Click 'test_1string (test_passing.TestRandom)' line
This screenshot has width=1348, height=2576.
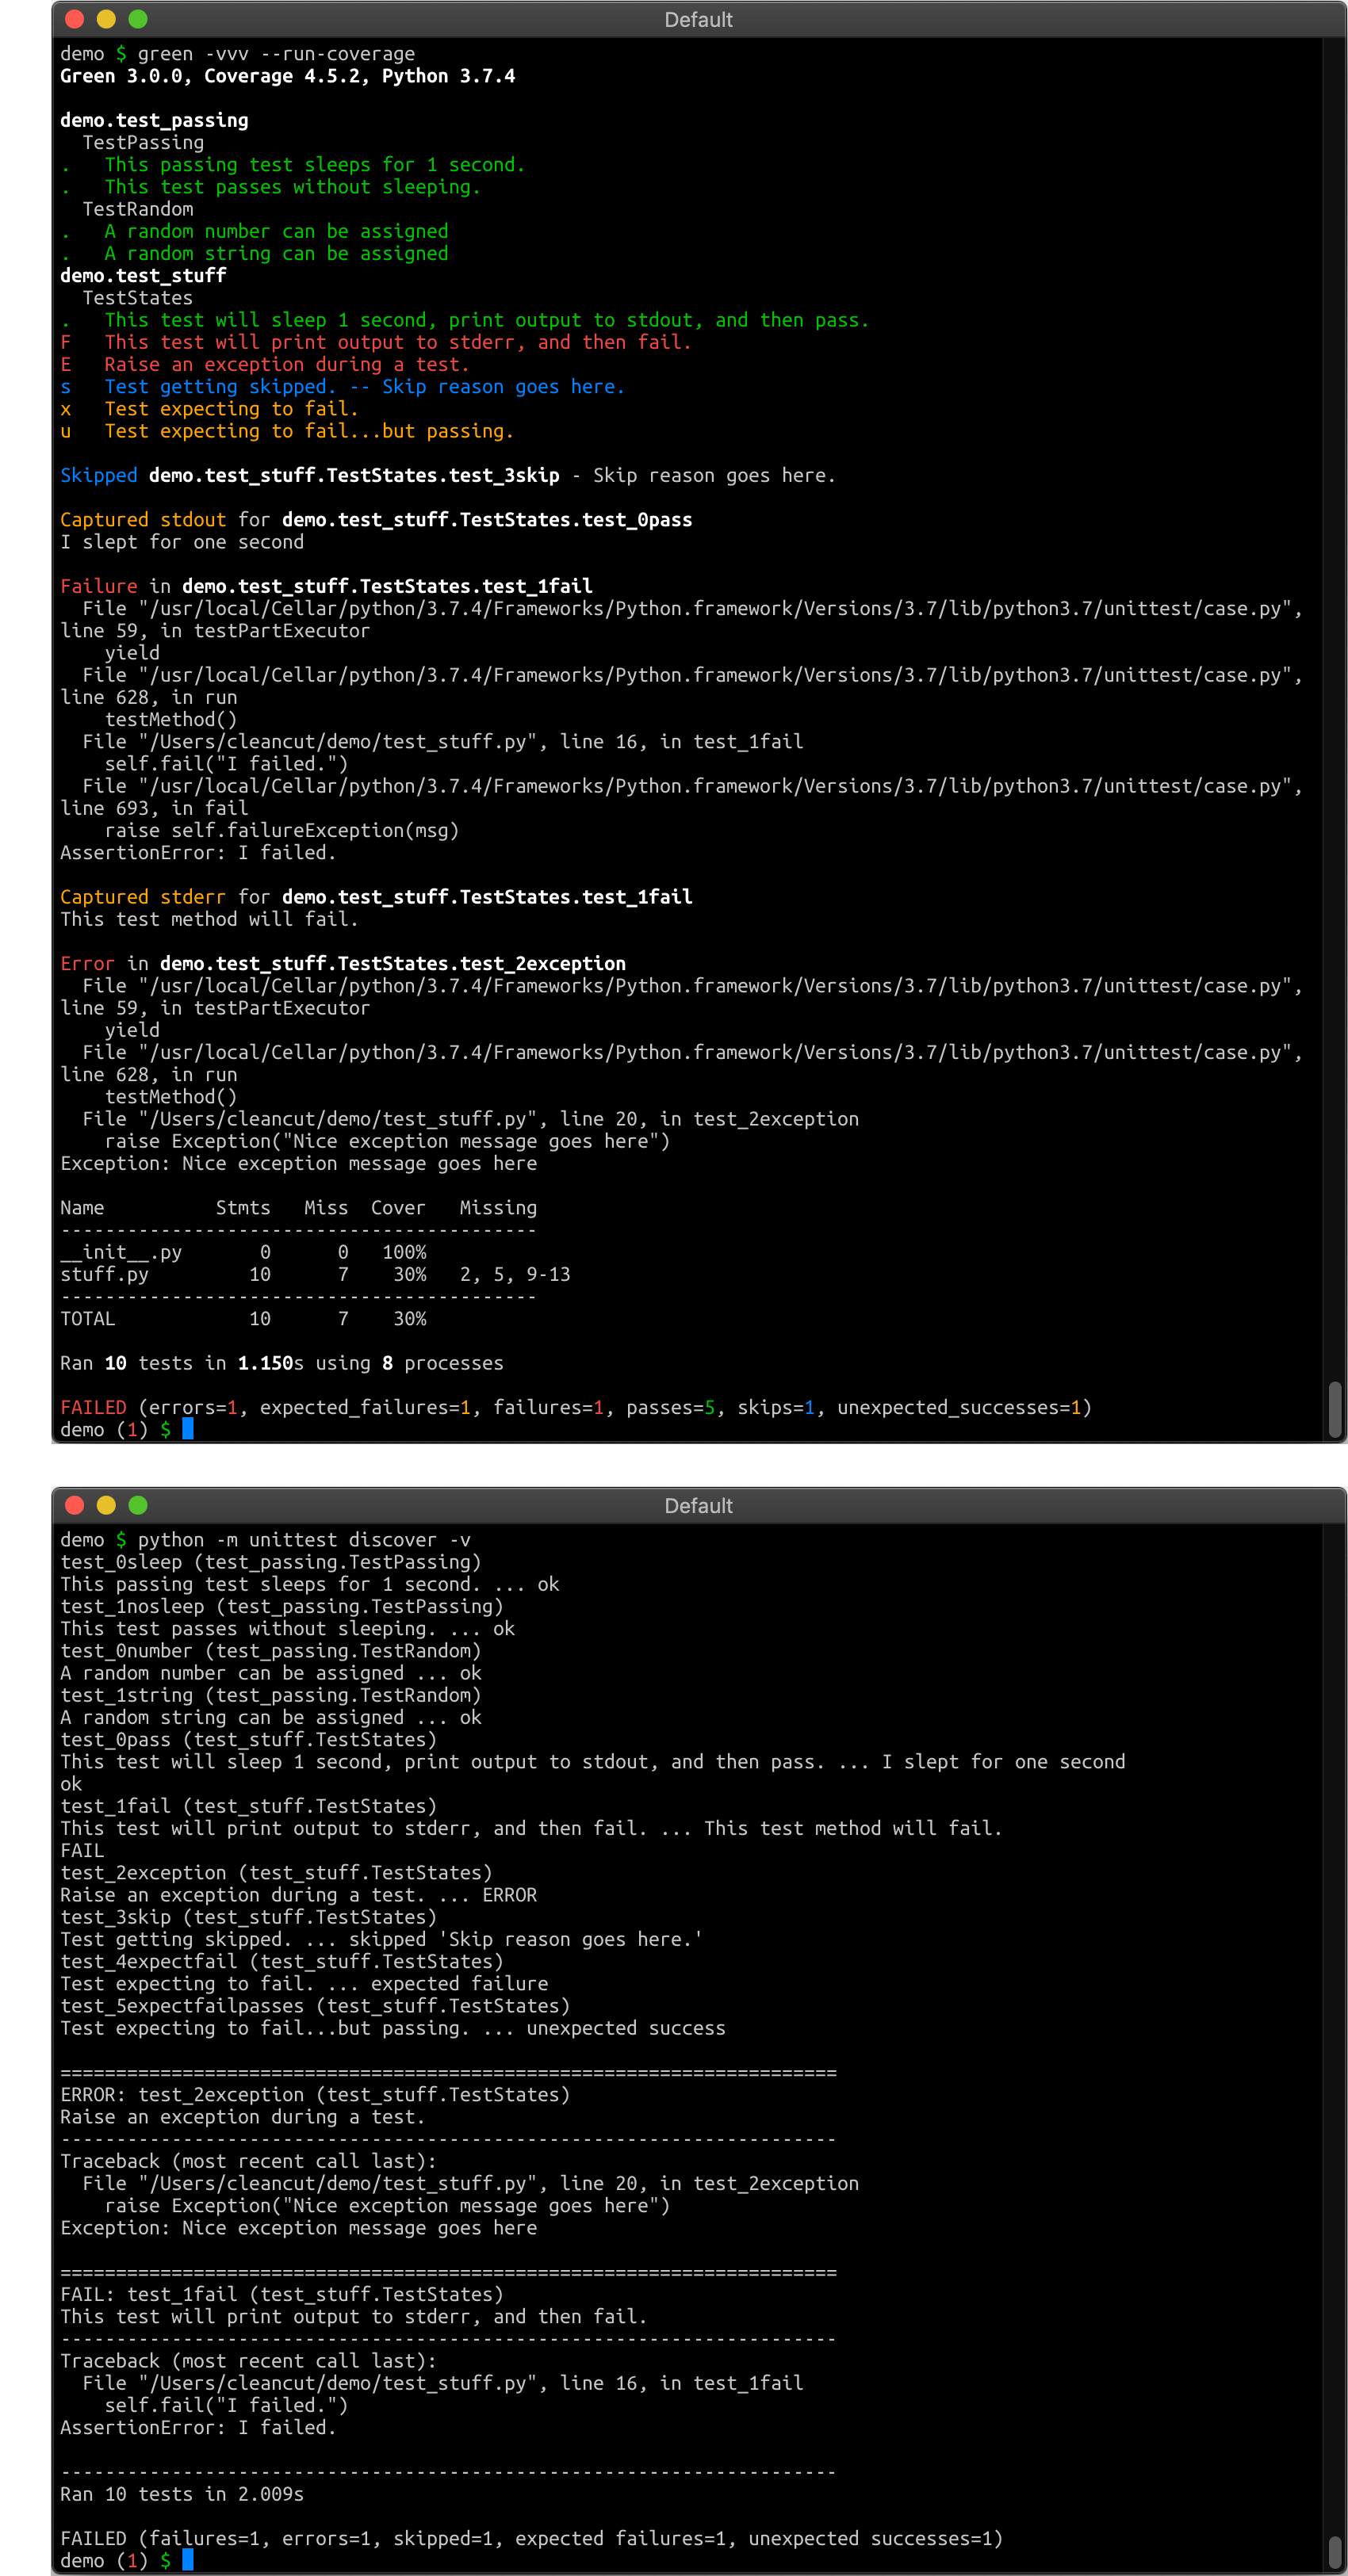[x=270, y=1695]
